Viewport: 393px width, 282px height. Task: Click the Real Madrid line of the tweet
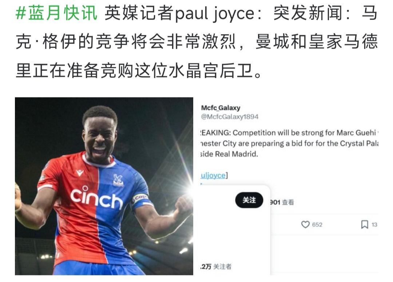(x=229, y=154)
